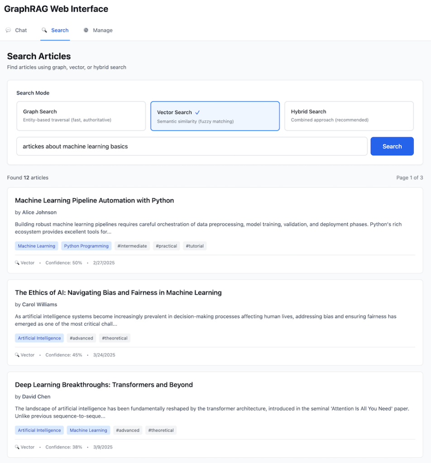
Task: Click the Vector magnifier icon on Deep Learning article
Action: point(17,447)
